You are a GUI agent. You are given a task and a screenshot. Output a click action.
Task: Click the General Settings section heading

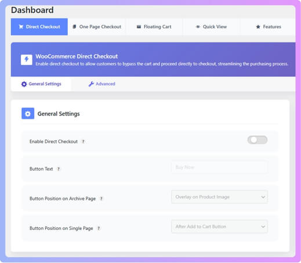coord(59,114)
